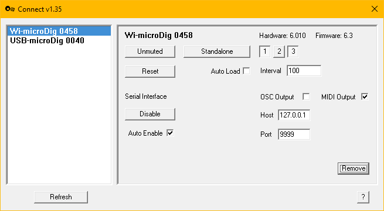Click the Hardware: 6.010 version text
Image resolution: width=384 pixels, height=211 pixels.
[x=283, y=36]
